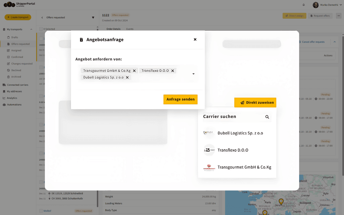
Task: Remove Transflexo D.O.O from the selected carriers
Action: click(x=173, y=70)
